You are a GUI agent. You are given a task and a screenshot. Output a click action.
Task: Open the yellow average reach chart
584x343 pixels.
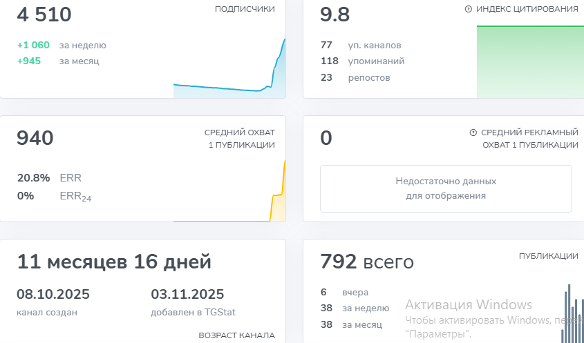click(x=229, y=191)
